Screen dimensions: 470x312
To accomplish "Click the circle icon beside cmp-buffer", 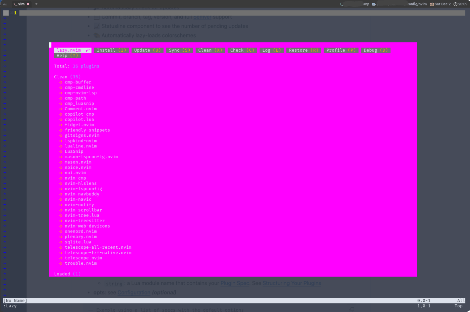I will click(61, 82).
